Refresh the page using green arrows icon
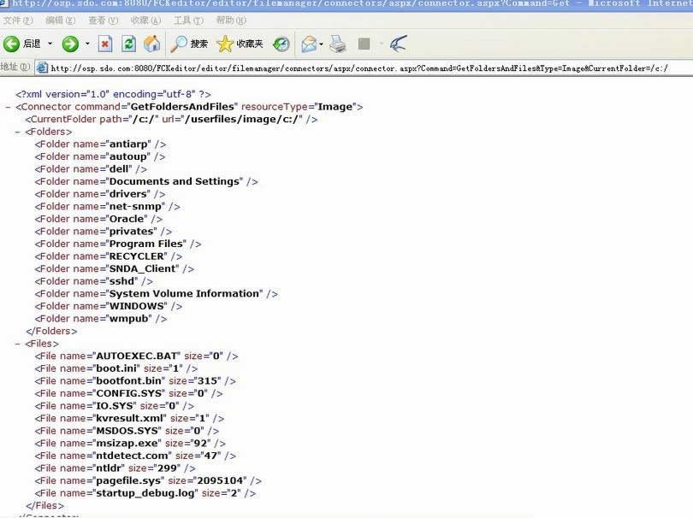This screenshot has width=693, height=518. [128, 44]
